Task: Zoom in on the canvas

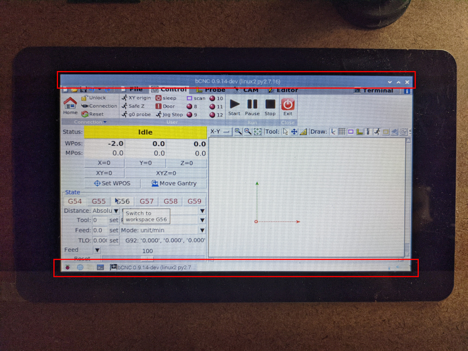Action: pos(238,131)
